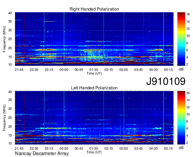
Task: Click the "6" tick on Left Handed colorbar
Action: pyautogui.click(x=187, y=129)
